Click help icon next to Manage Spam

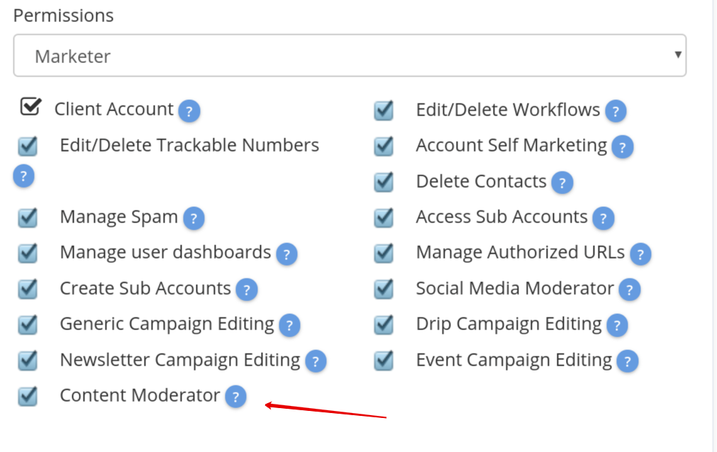(194, 218)
